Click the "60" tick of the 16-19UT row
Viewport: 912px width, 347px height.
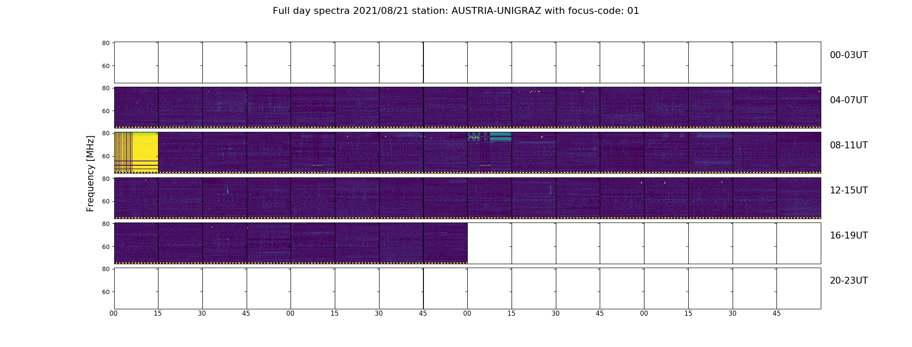(x=106, y=246)
